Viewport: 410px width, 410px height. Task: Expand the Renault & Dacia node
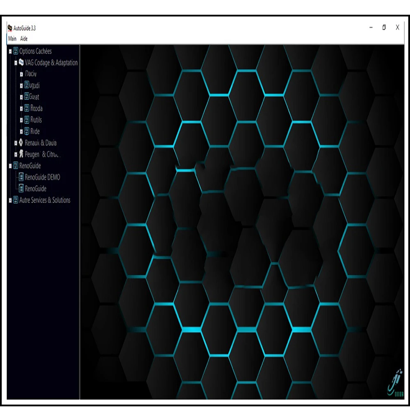pyautogui.click(x=16, y=143)
